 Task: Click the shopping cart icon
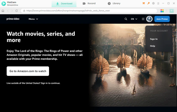click(144, 4)
